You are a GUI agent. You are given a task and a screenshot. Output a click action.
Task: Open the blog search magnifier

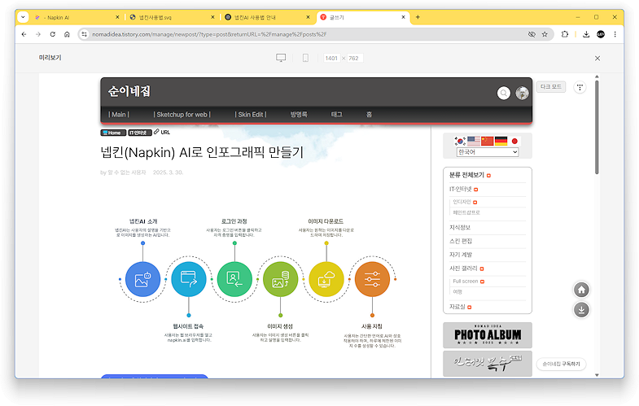(x=504, y=93)
